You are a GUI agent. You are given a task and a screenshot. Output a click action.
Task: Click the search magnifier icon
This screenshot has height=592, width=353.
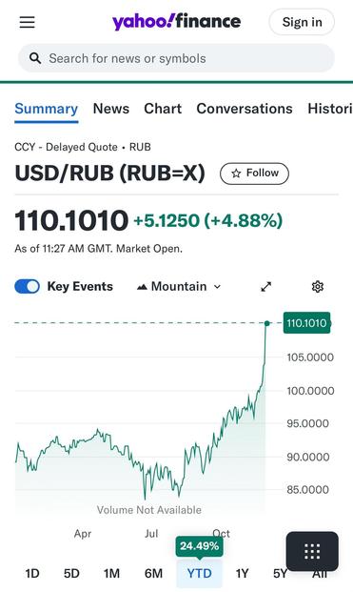pyautogui.click(x=35, y=58)
